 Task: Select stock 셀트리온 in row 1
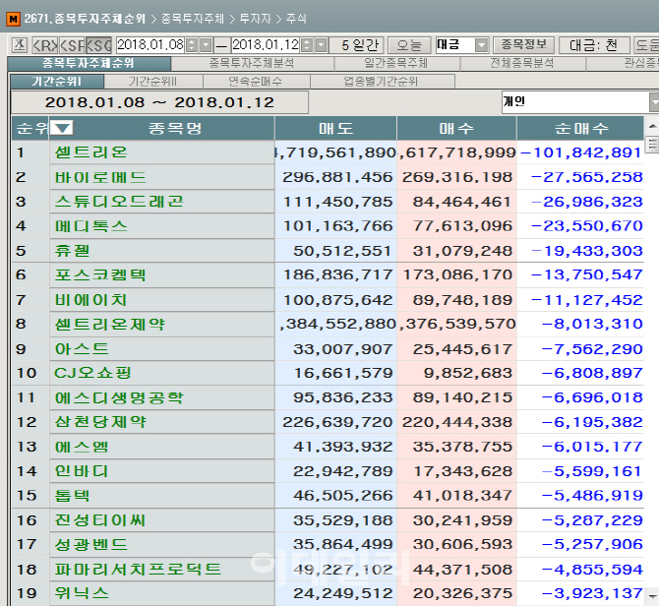tap(90, 152)
